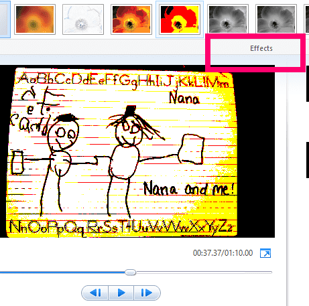
Task: Step to the next frame
Action: (x=147, y=293)
